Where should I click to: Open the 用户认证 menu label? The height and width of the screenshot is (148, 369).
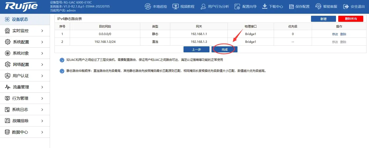coord(21,76)
